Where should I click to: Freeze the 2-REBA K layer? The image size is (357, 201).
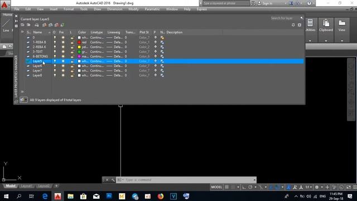point(63,47)
